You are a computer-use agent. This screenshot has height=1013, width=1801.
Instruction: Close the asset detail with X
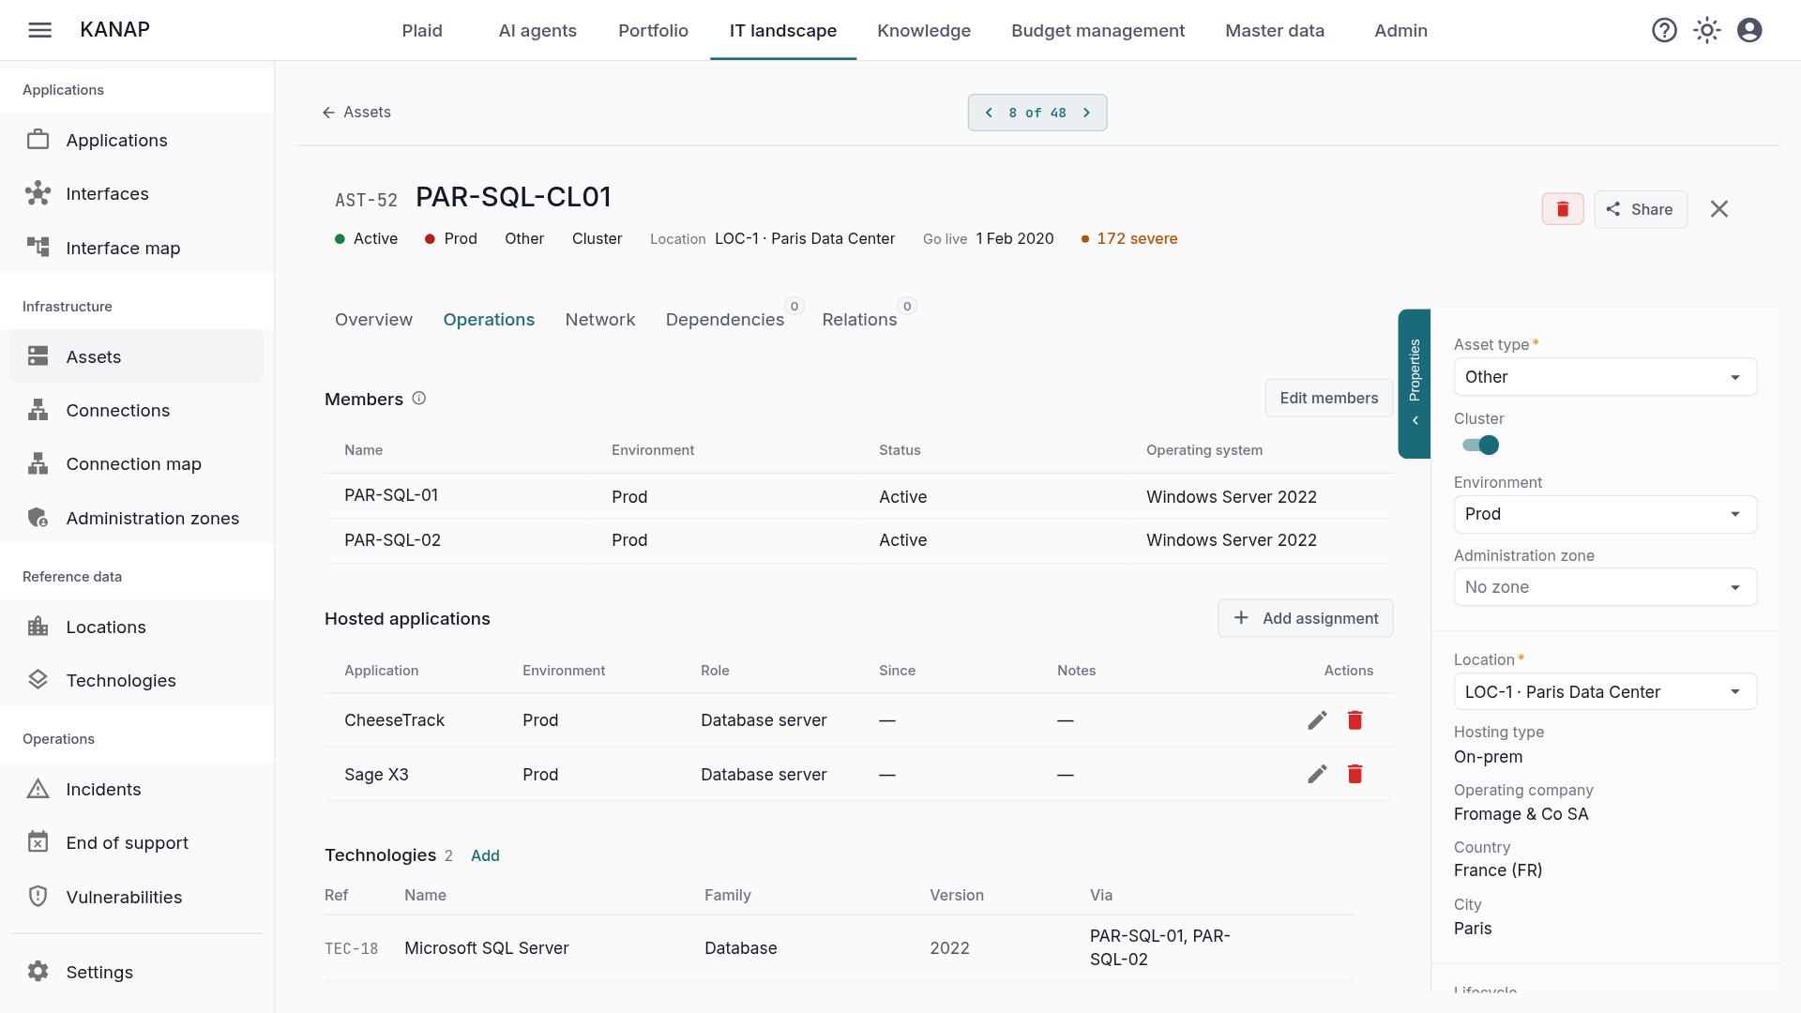(x=1718, y=209)
